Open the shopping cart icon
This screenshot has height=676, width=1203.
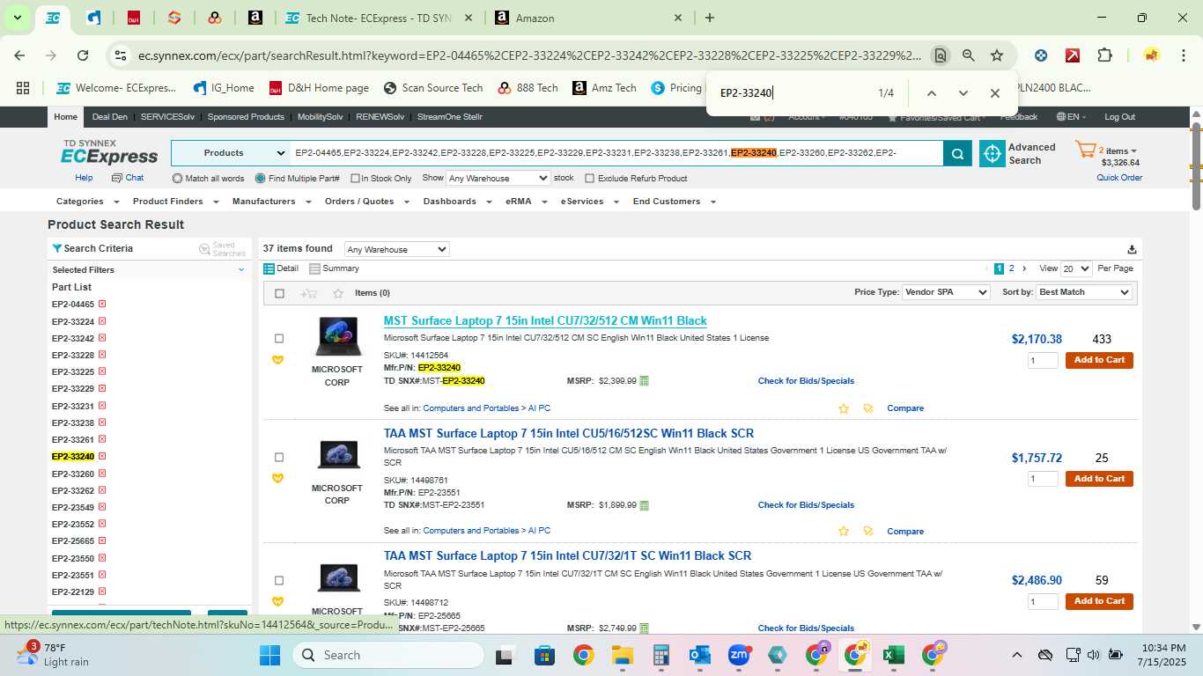click(x=1086, y=150)
